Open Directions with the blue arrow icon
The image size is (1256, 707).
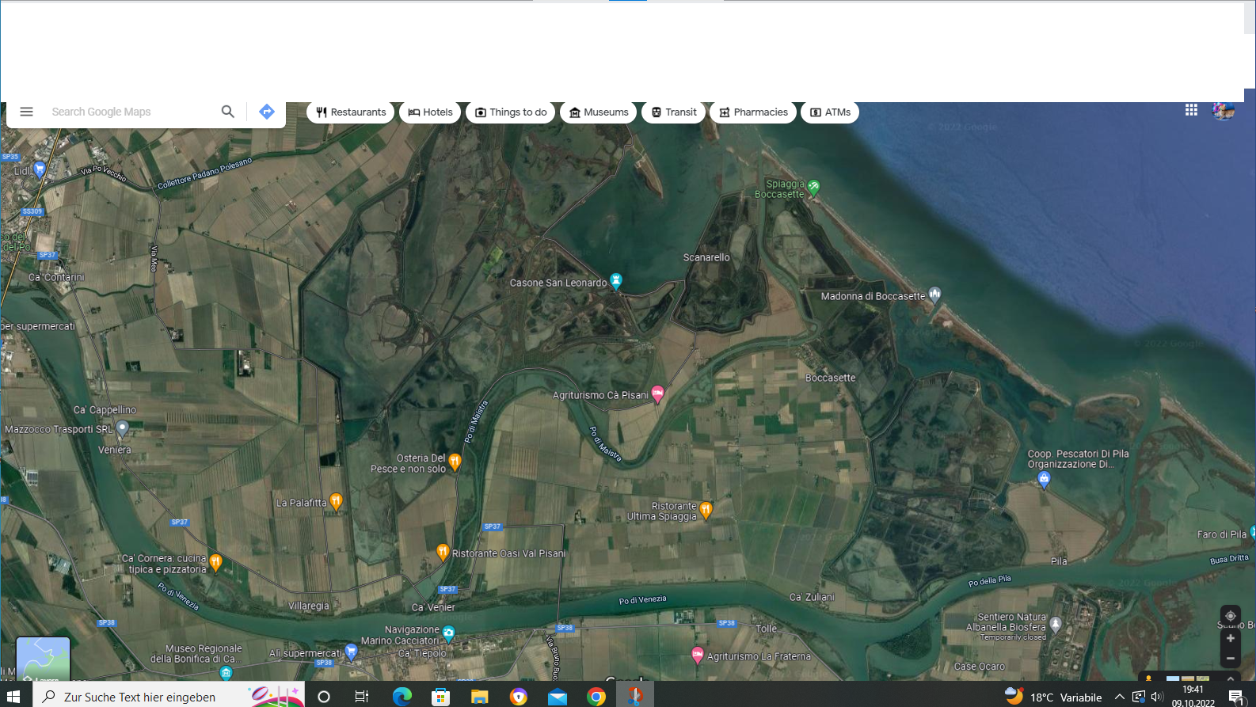click(x=267, y=112)
